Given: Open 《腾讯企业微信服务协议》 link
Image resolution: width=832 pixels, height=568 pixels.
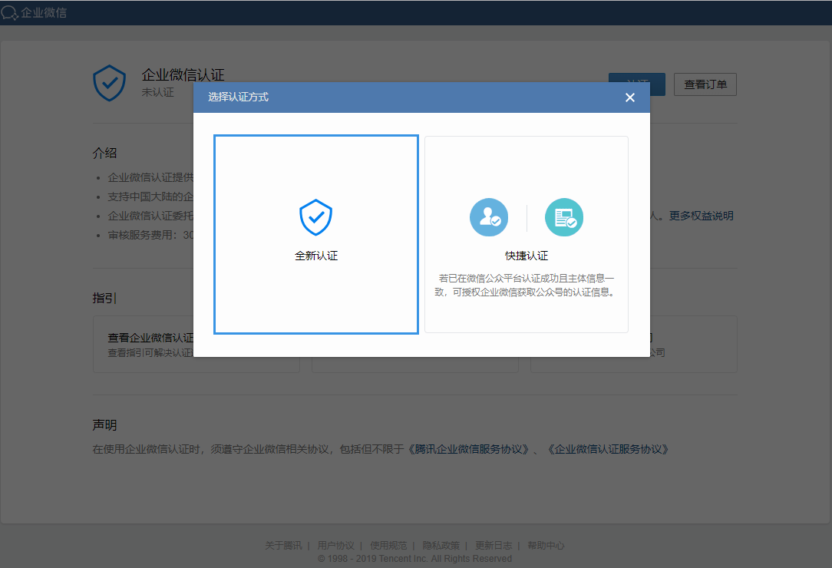Looking at the screenshot, I should (x=468, y=449).
